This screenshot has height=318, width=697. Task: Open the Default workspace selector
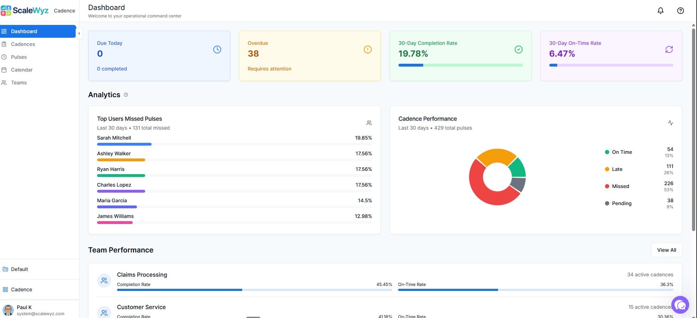[20, 269]
